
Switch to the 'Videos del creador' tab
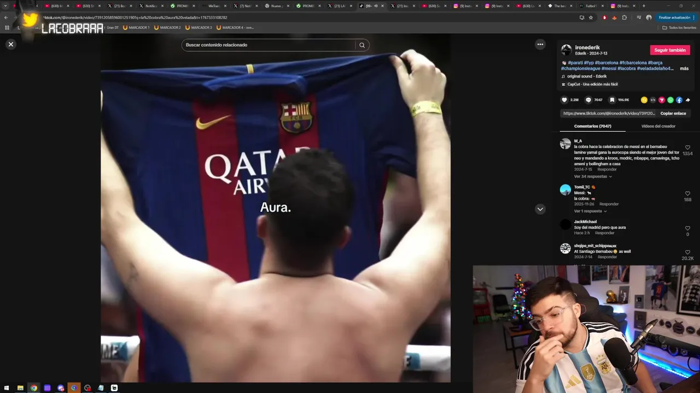coord(658,126)
